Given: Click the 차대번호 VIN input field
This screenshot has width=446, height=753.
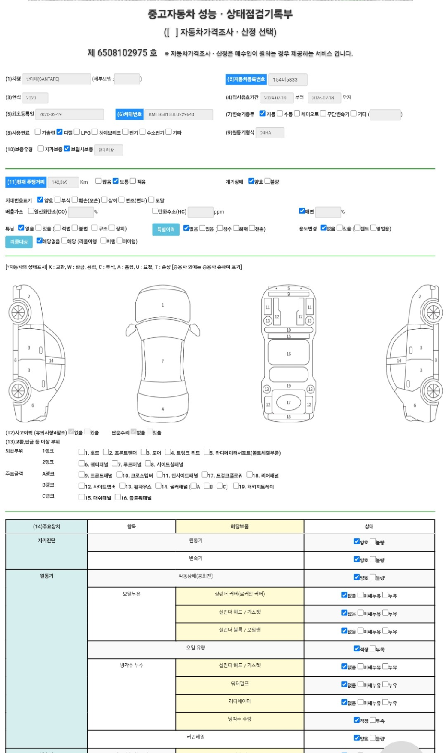Looking at the screenshot, I should pos(179,114).
